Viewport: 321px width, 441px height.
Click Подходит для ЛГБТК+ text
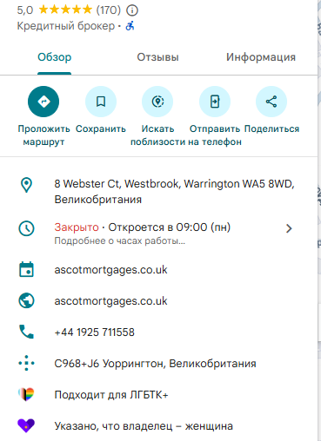point(111,395)
